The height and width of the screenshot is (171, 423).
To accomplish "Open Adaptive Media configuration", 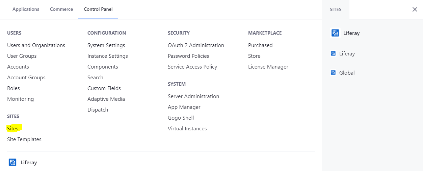I will (106, 99).
